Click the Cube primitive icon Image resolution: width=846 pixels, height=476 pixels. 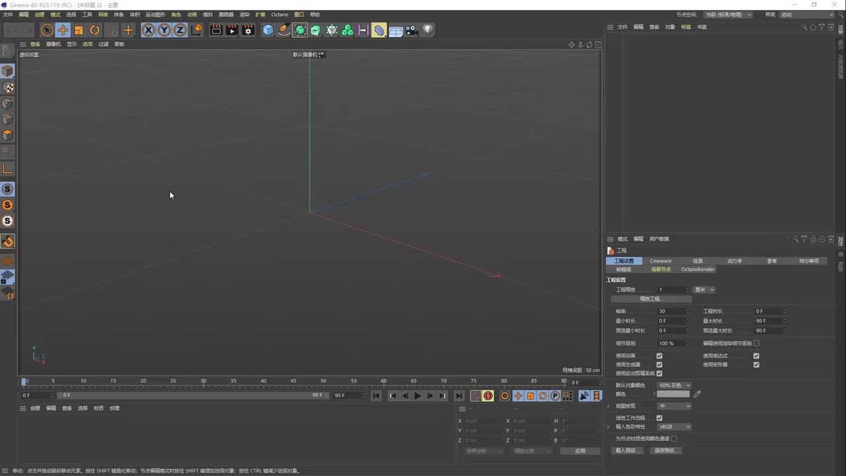[x=268, y=30]
